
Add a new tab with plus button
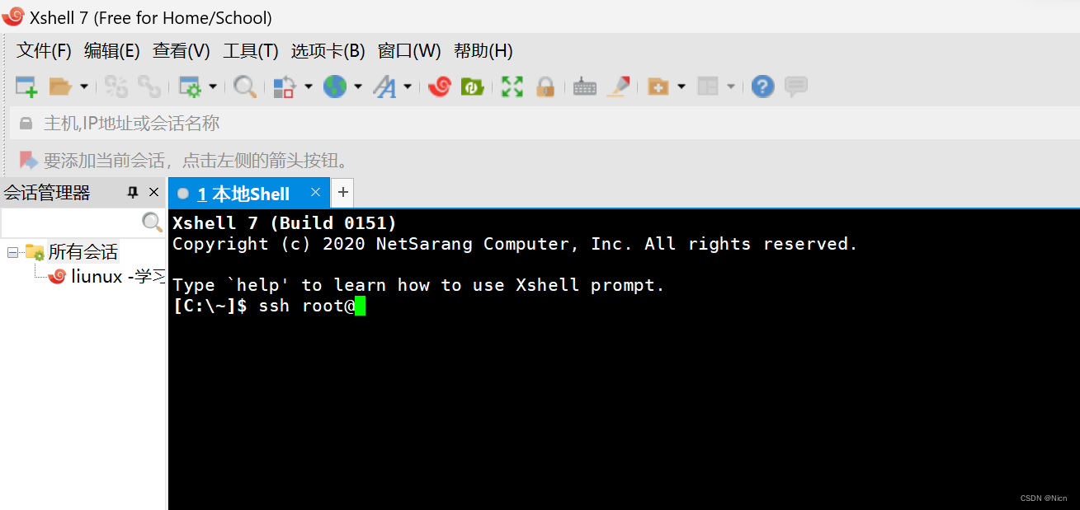343,193
